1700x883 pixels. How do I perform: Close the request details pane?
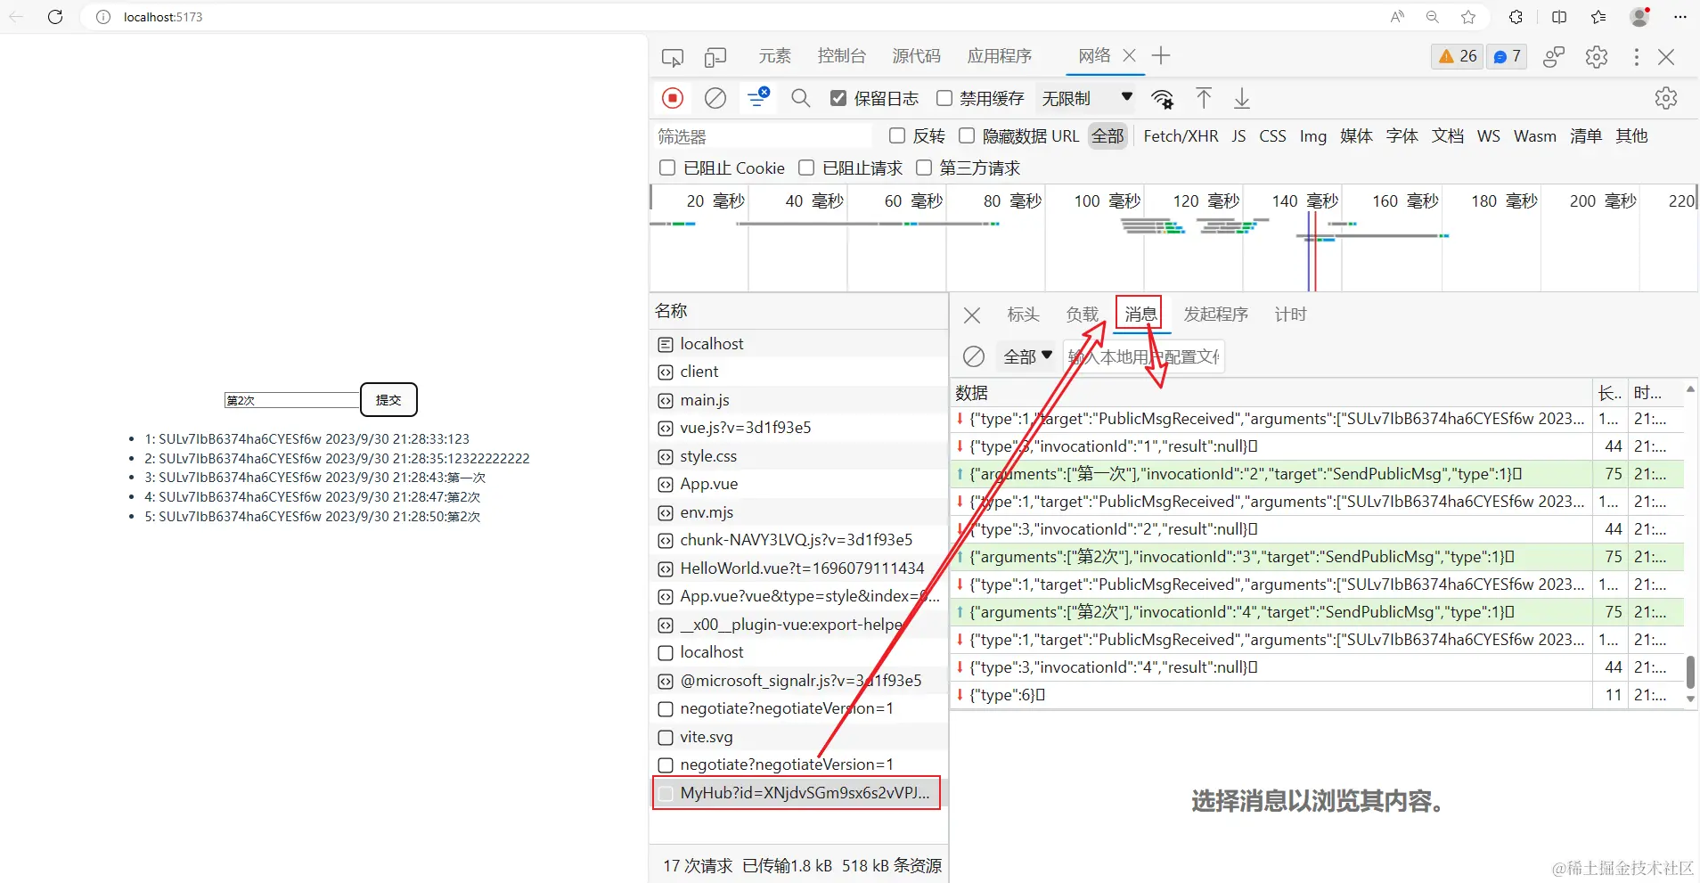pyautogui.click(x=972, y=315)
